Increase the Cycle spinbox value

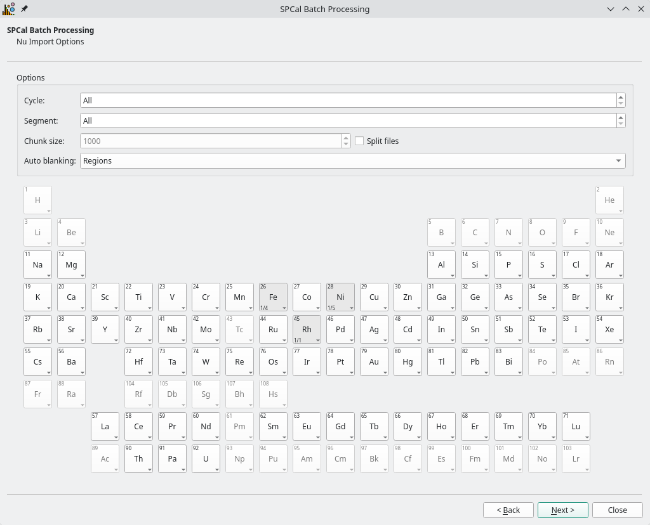click(621, 97)
